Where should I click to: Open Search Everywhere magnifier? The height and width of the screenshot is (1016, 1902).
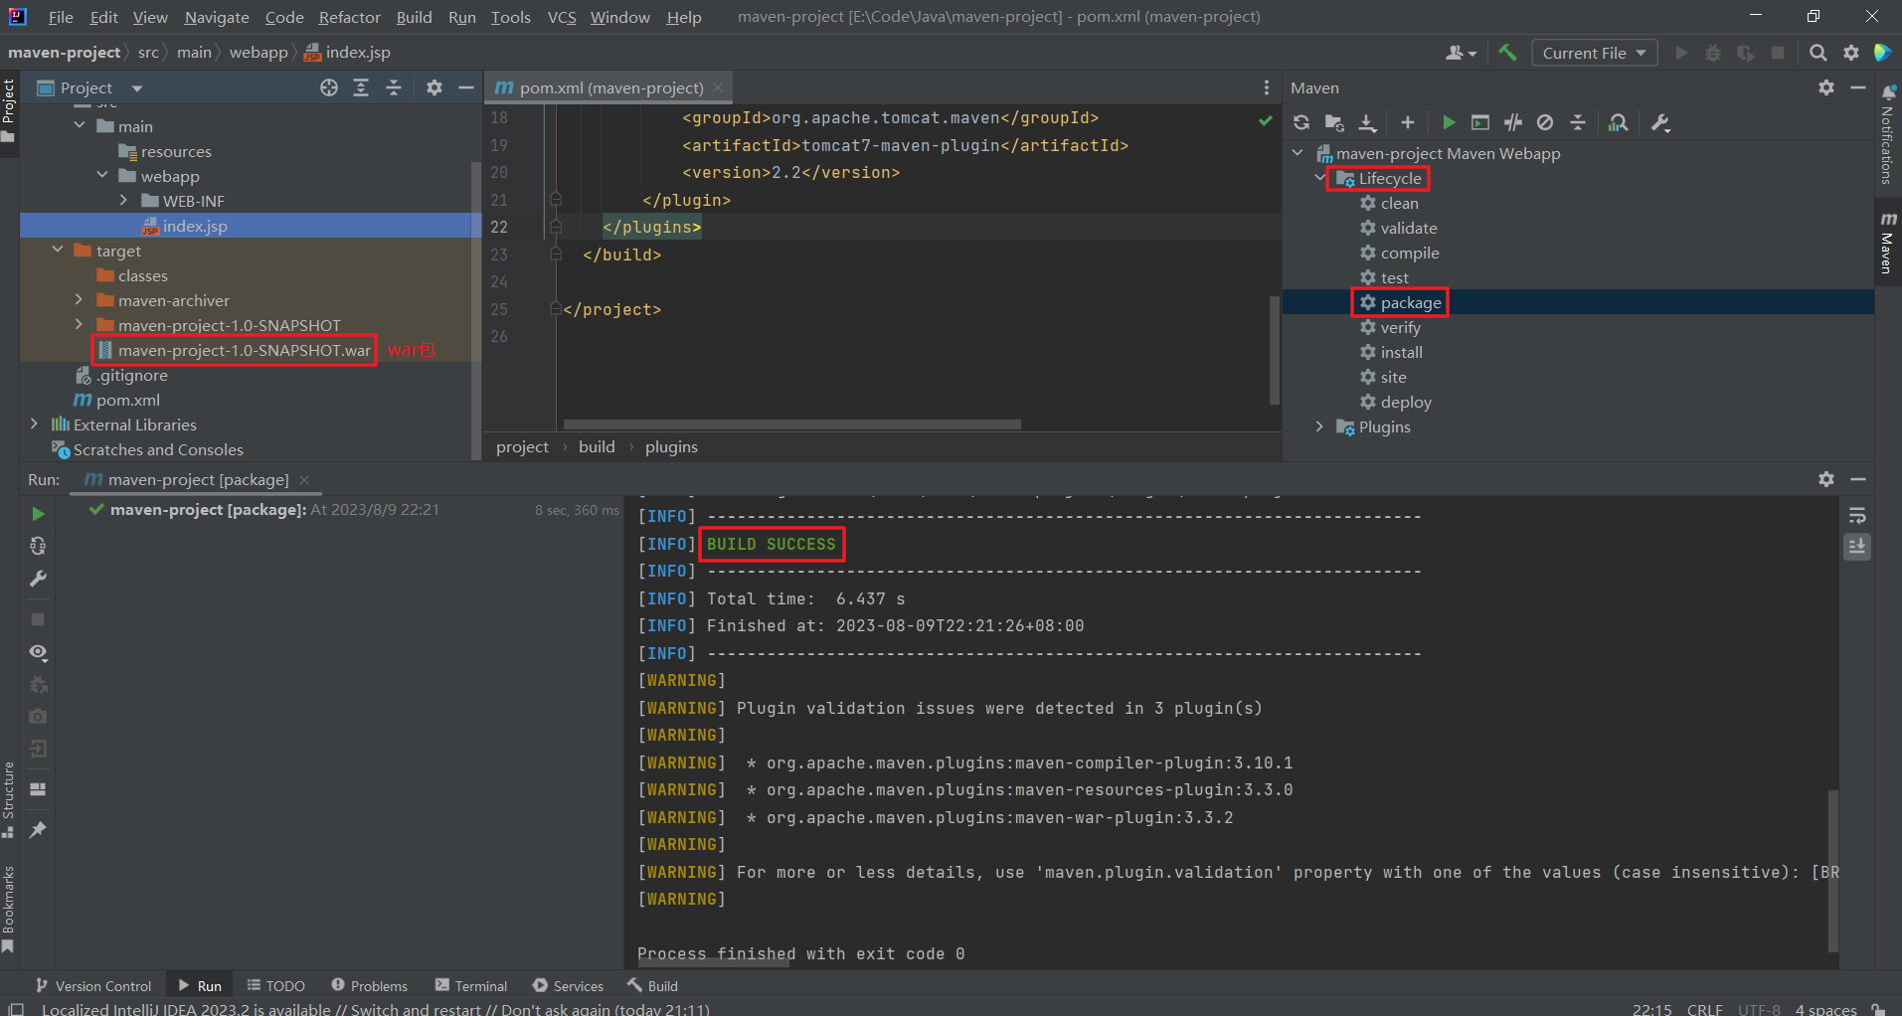tap(1817, 53)
